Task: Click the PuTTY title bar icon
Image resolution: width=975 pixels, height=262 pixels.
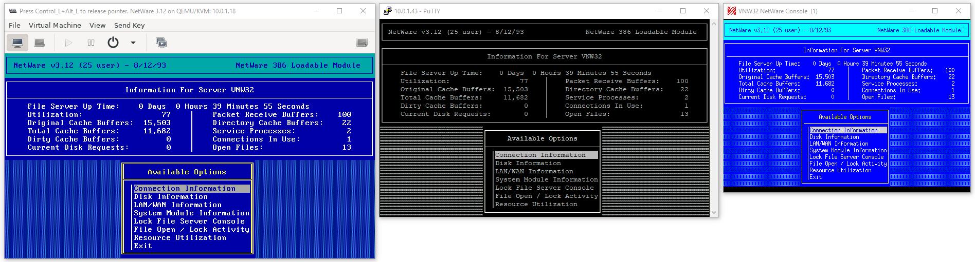Action: pos(388,11)
